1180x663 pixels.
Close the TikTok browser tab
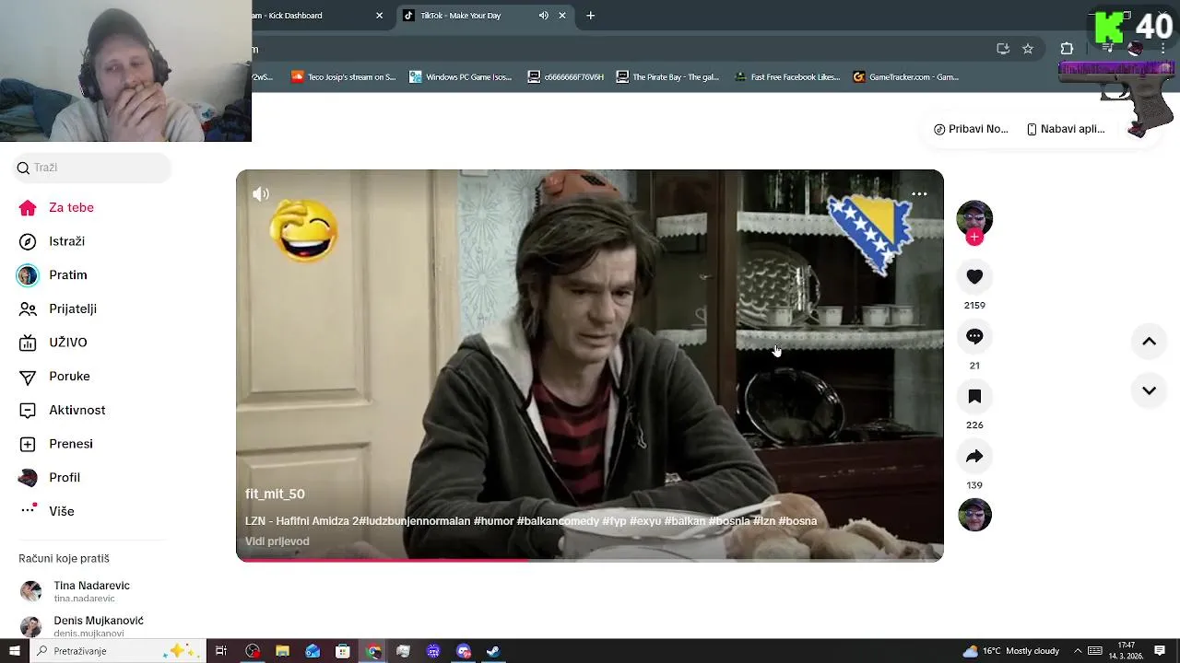click(562, 16)
